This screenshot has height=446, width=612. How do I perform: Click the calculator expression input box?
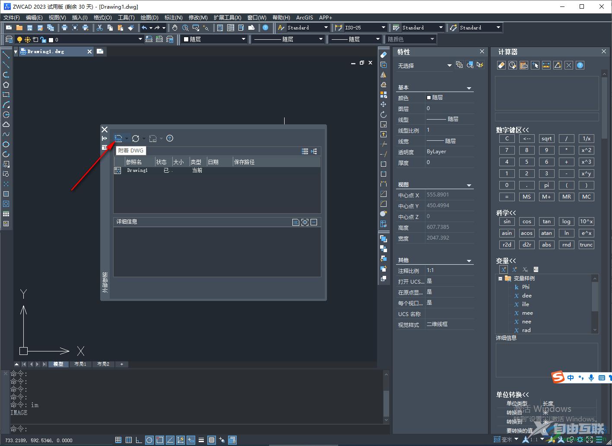547,117
